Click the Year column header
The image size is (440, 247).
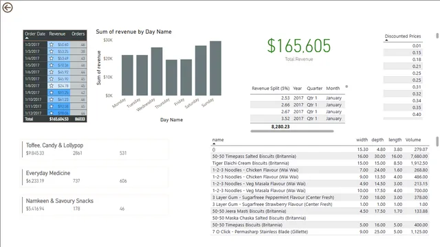coord(298,89)
